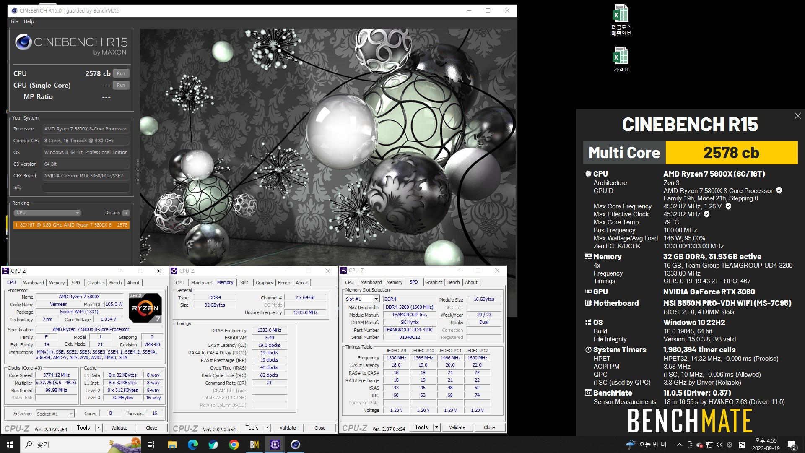The image size is (805, 453).
Task: Open Graphics tab in first CPU-Z window
Action: tap(96, 283)
